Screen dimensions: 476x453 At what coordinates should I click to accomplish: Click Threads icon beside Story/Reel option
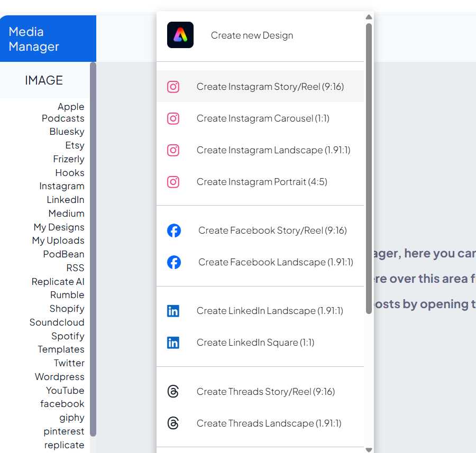click(x=173, y=391)
